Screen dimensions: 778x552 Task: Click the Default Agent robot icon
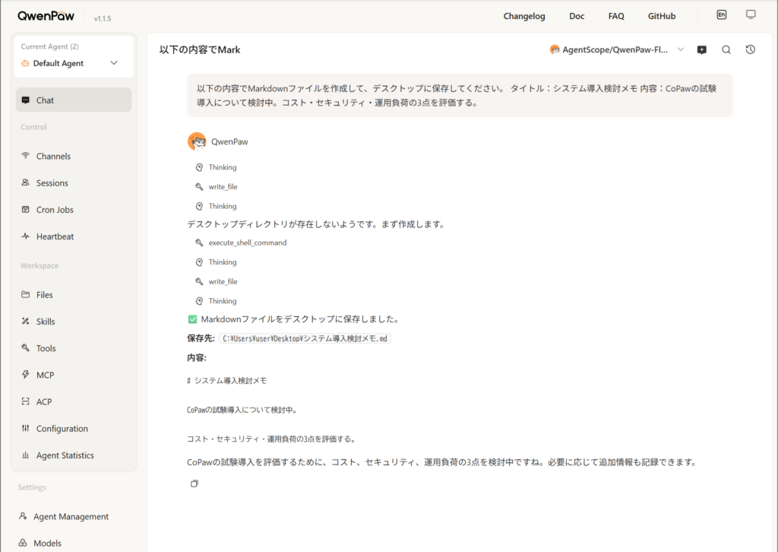point(25,64)
